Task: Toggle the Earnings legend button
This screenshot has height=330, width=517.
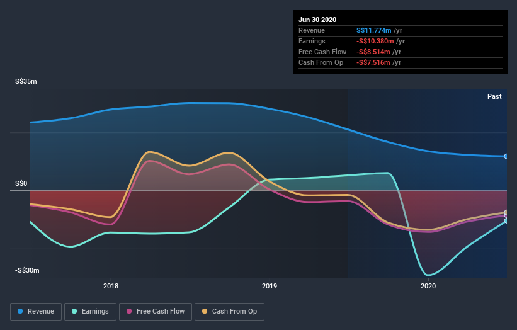Action: point(90,312)
